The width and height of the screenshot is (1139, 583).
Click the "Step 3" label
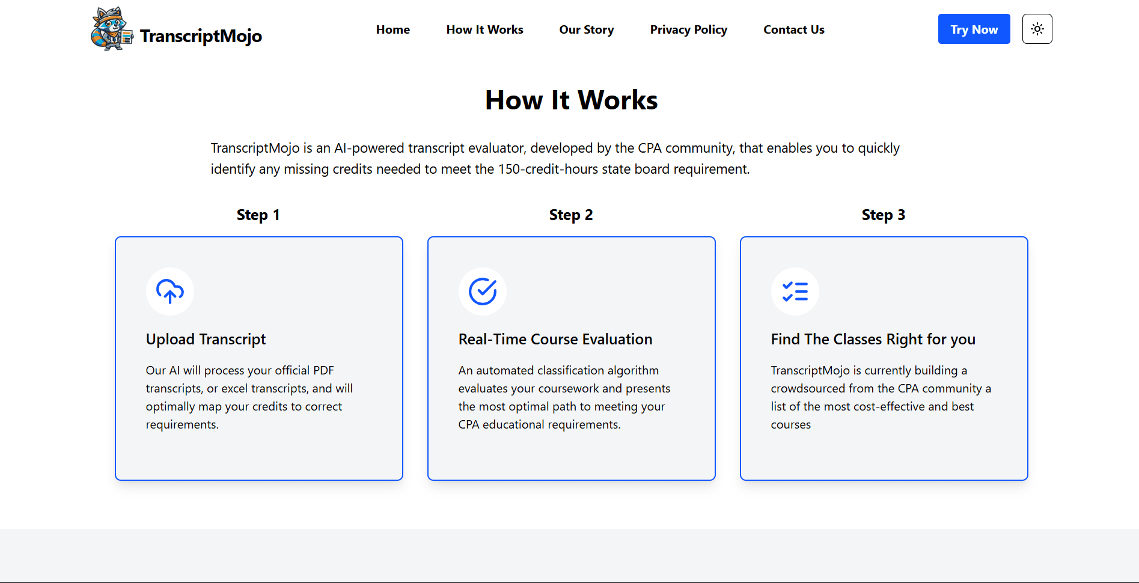884,215
